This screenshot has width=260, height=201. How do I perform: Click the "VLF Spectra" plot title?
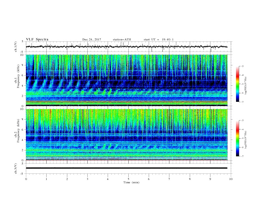[37, 39]
